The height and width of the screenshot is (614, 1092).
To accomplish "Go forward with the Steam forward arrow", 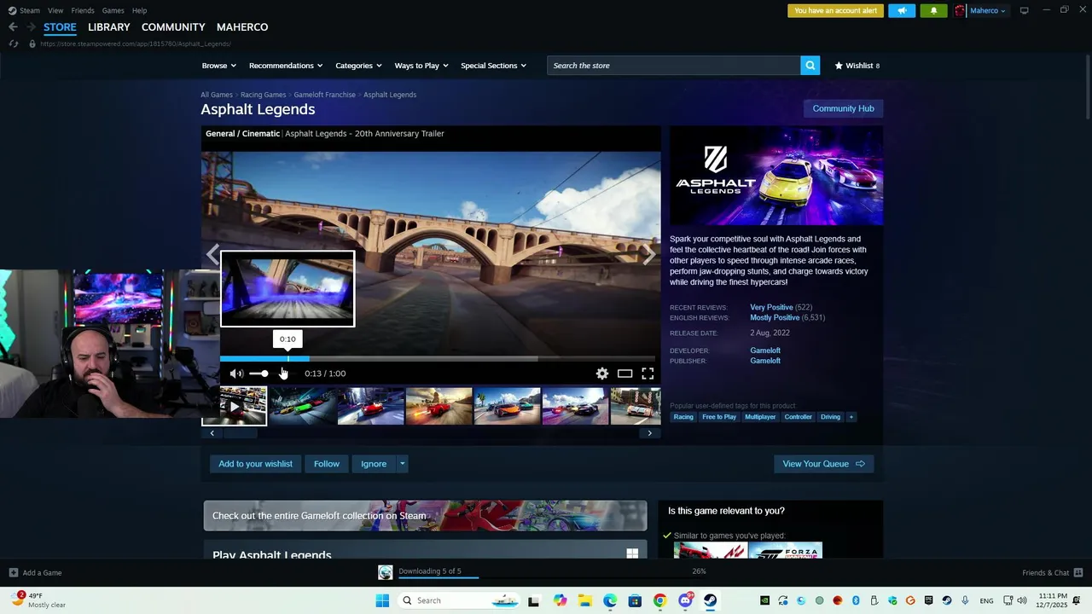I will pos(32,27).
